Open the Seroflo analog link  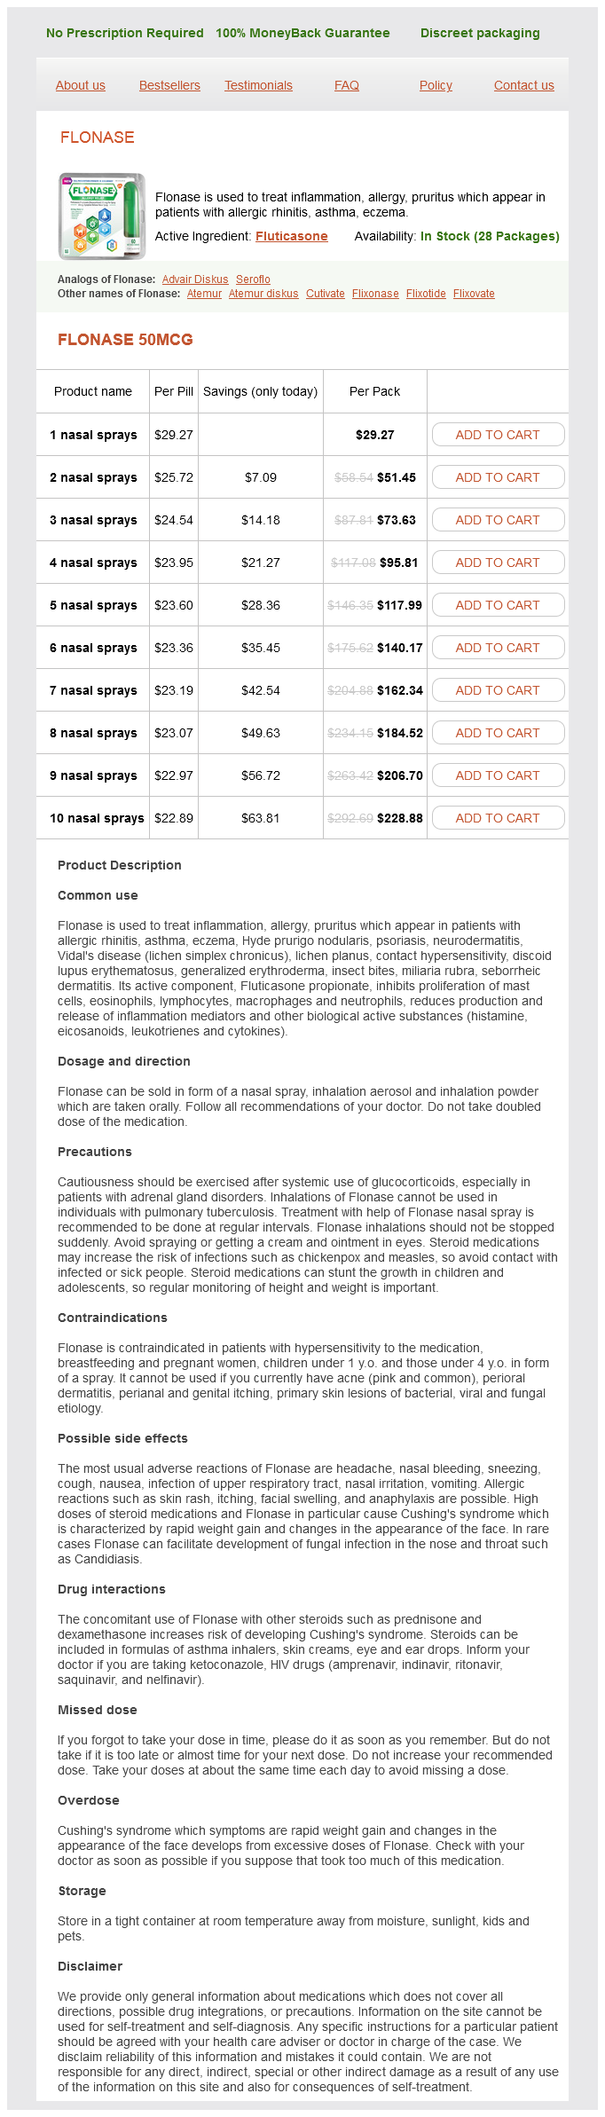[253, 279]
